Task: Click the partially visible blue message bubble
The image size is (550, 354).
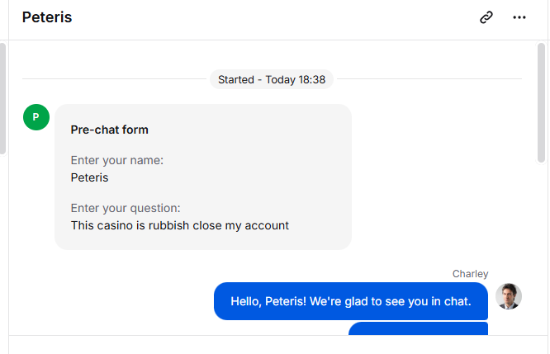Action: [418, 328]
